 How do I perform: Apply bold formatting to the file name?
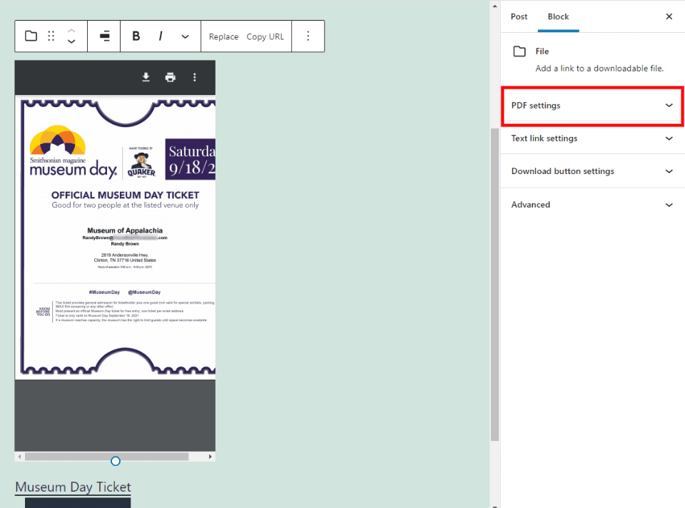pos(136,36)
